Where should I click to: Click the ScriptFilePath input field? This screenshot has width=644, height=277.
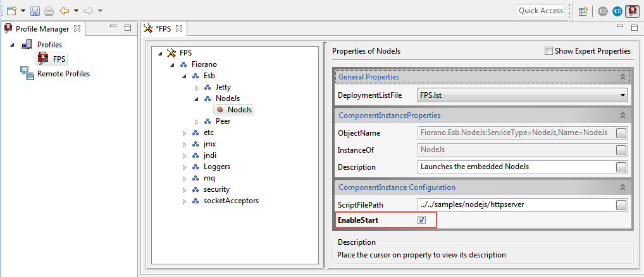pos(516,204)
